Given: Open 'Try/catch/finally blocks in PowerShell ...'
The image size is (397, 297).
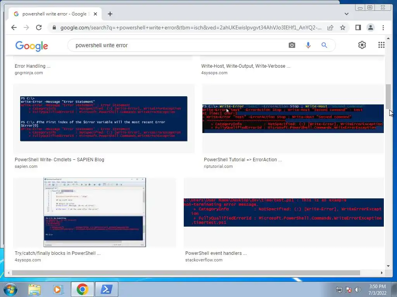Looking at the screenshot, I should (x=57, y=253).
